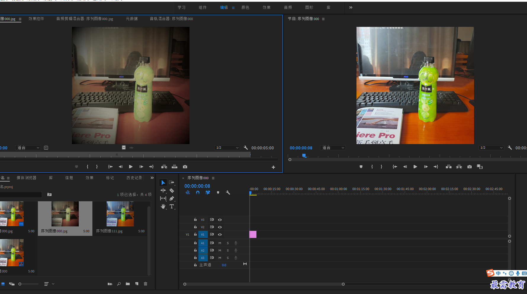Viewport: 527px width, 294px height.
Task: Toggle lock on track V3
Action: pos(195,220)
